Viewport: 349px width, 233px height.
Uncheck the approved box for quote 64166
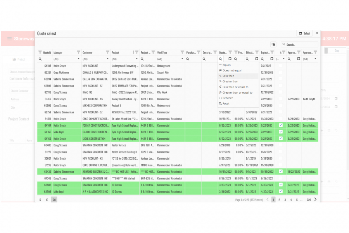tap(281, 139)
